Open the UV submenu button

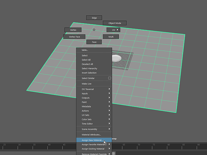pos(113,30)
